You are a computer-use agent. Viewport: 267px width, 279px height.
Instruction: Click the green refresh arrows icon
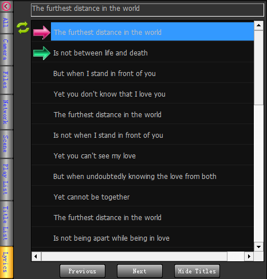coord(23,28)
